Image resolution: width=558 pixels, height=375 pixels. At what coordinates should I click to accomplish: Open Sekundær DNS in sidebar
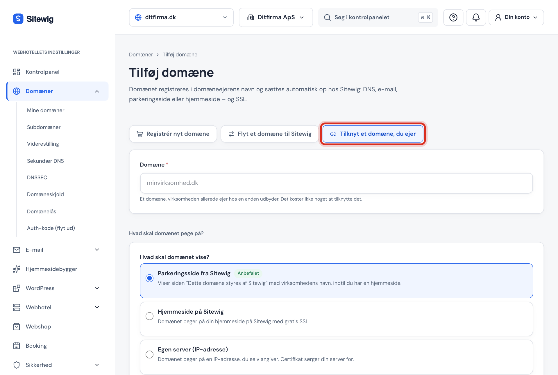(45, 161)
